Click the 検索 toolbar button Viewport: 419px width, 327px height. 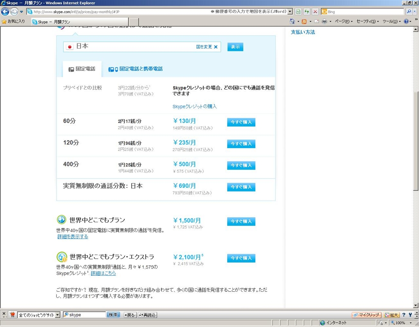[x=113, y=315]
